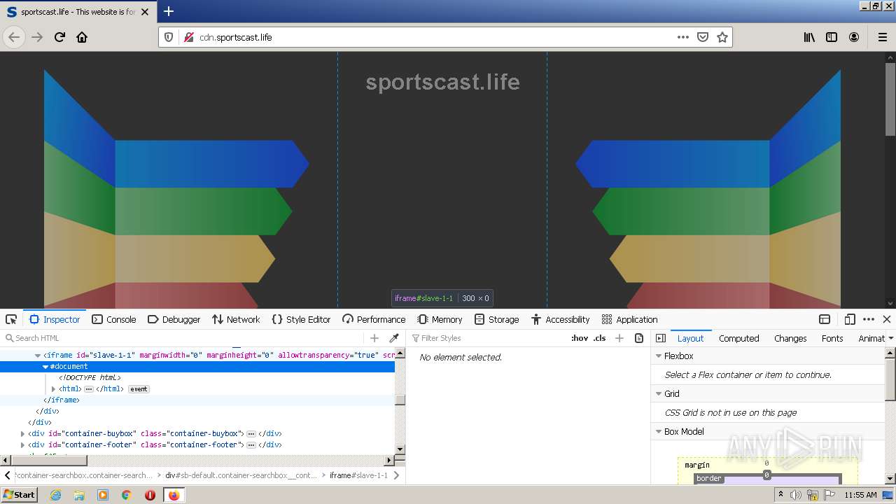This screenshot has height=504, width=896.
Task: Open the Chrome taskbar icon
Action: pyautogui.click(x=127, y=495)
